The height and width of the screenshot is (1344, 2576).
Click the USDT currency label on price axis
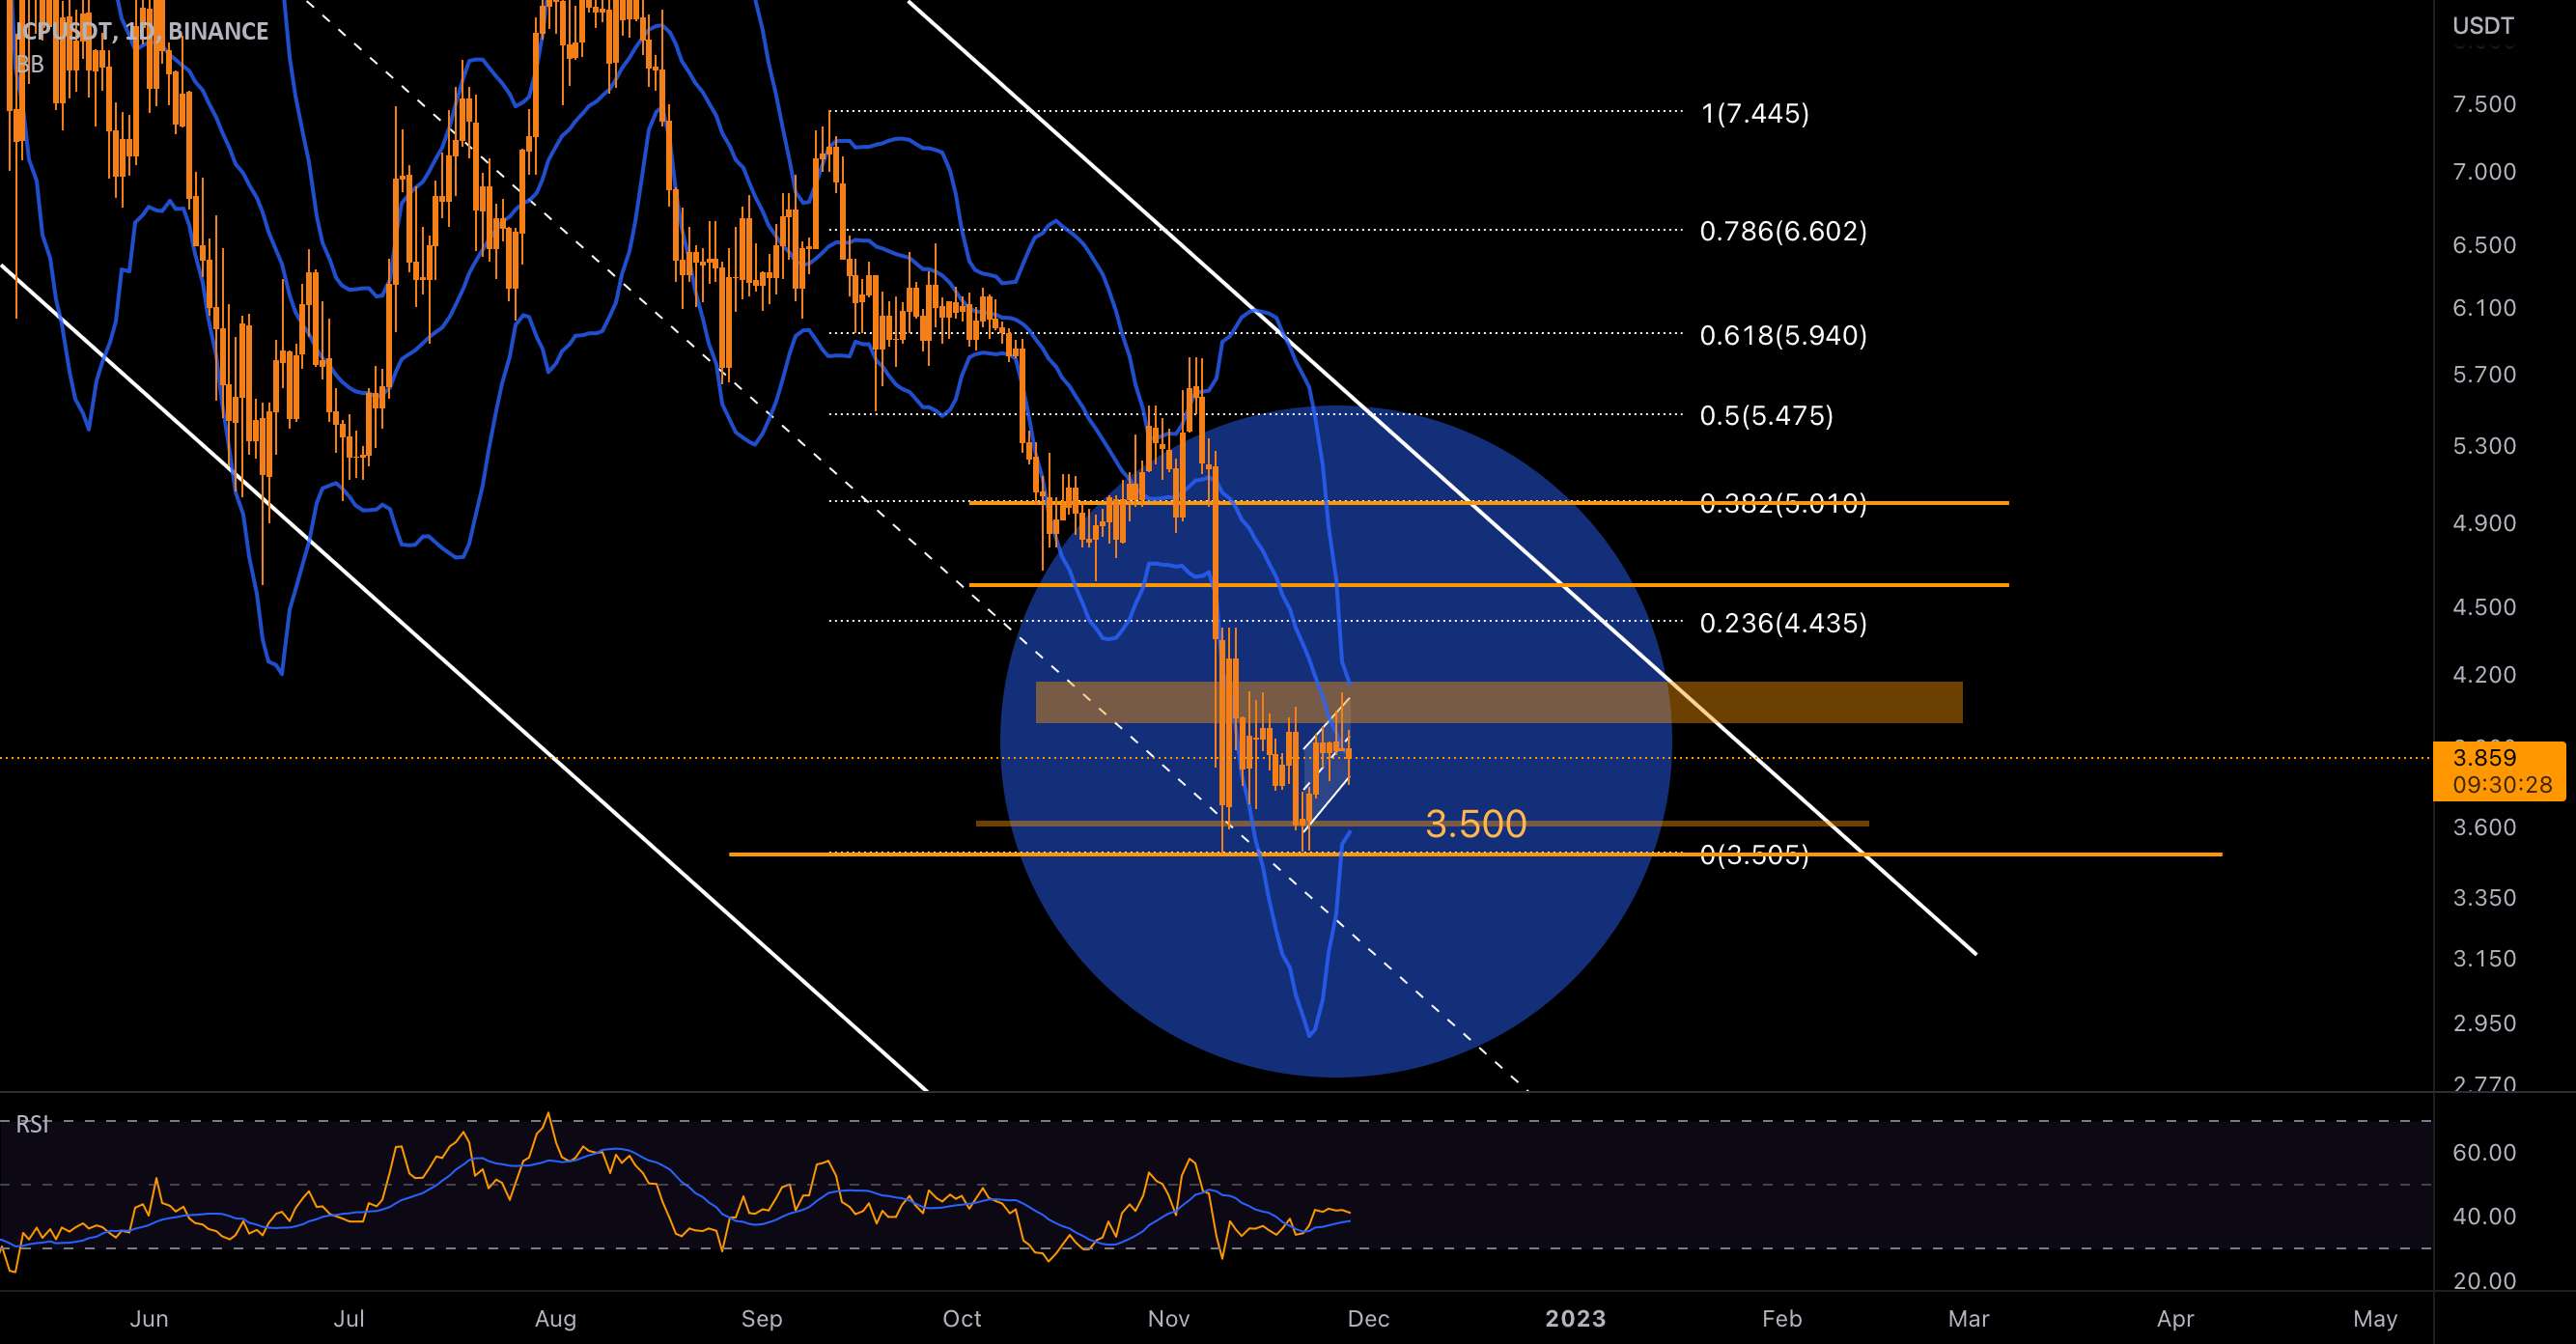[x=2483, y=26]
